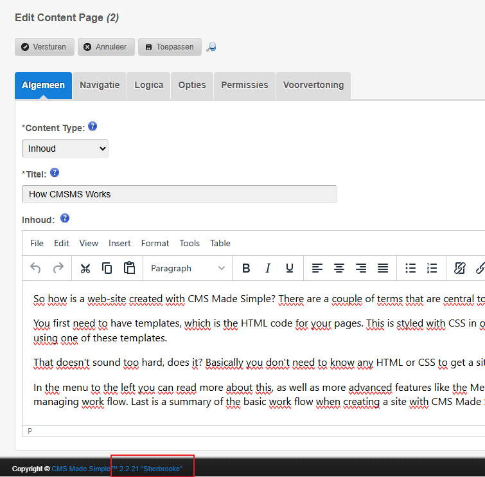Expand the Paragraph format dropdown
Image resolution: width=485 pixels, height=477 pixels.
188,268
